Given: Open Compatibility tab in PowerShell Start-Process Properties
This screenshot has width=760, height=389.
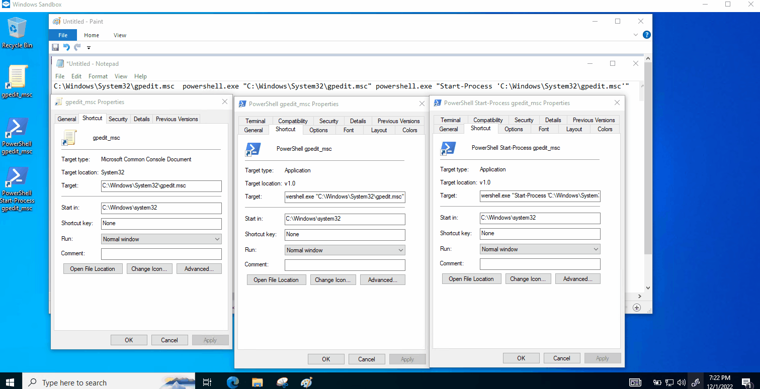Looking at the screenshot, I should [x=488, y=120].
